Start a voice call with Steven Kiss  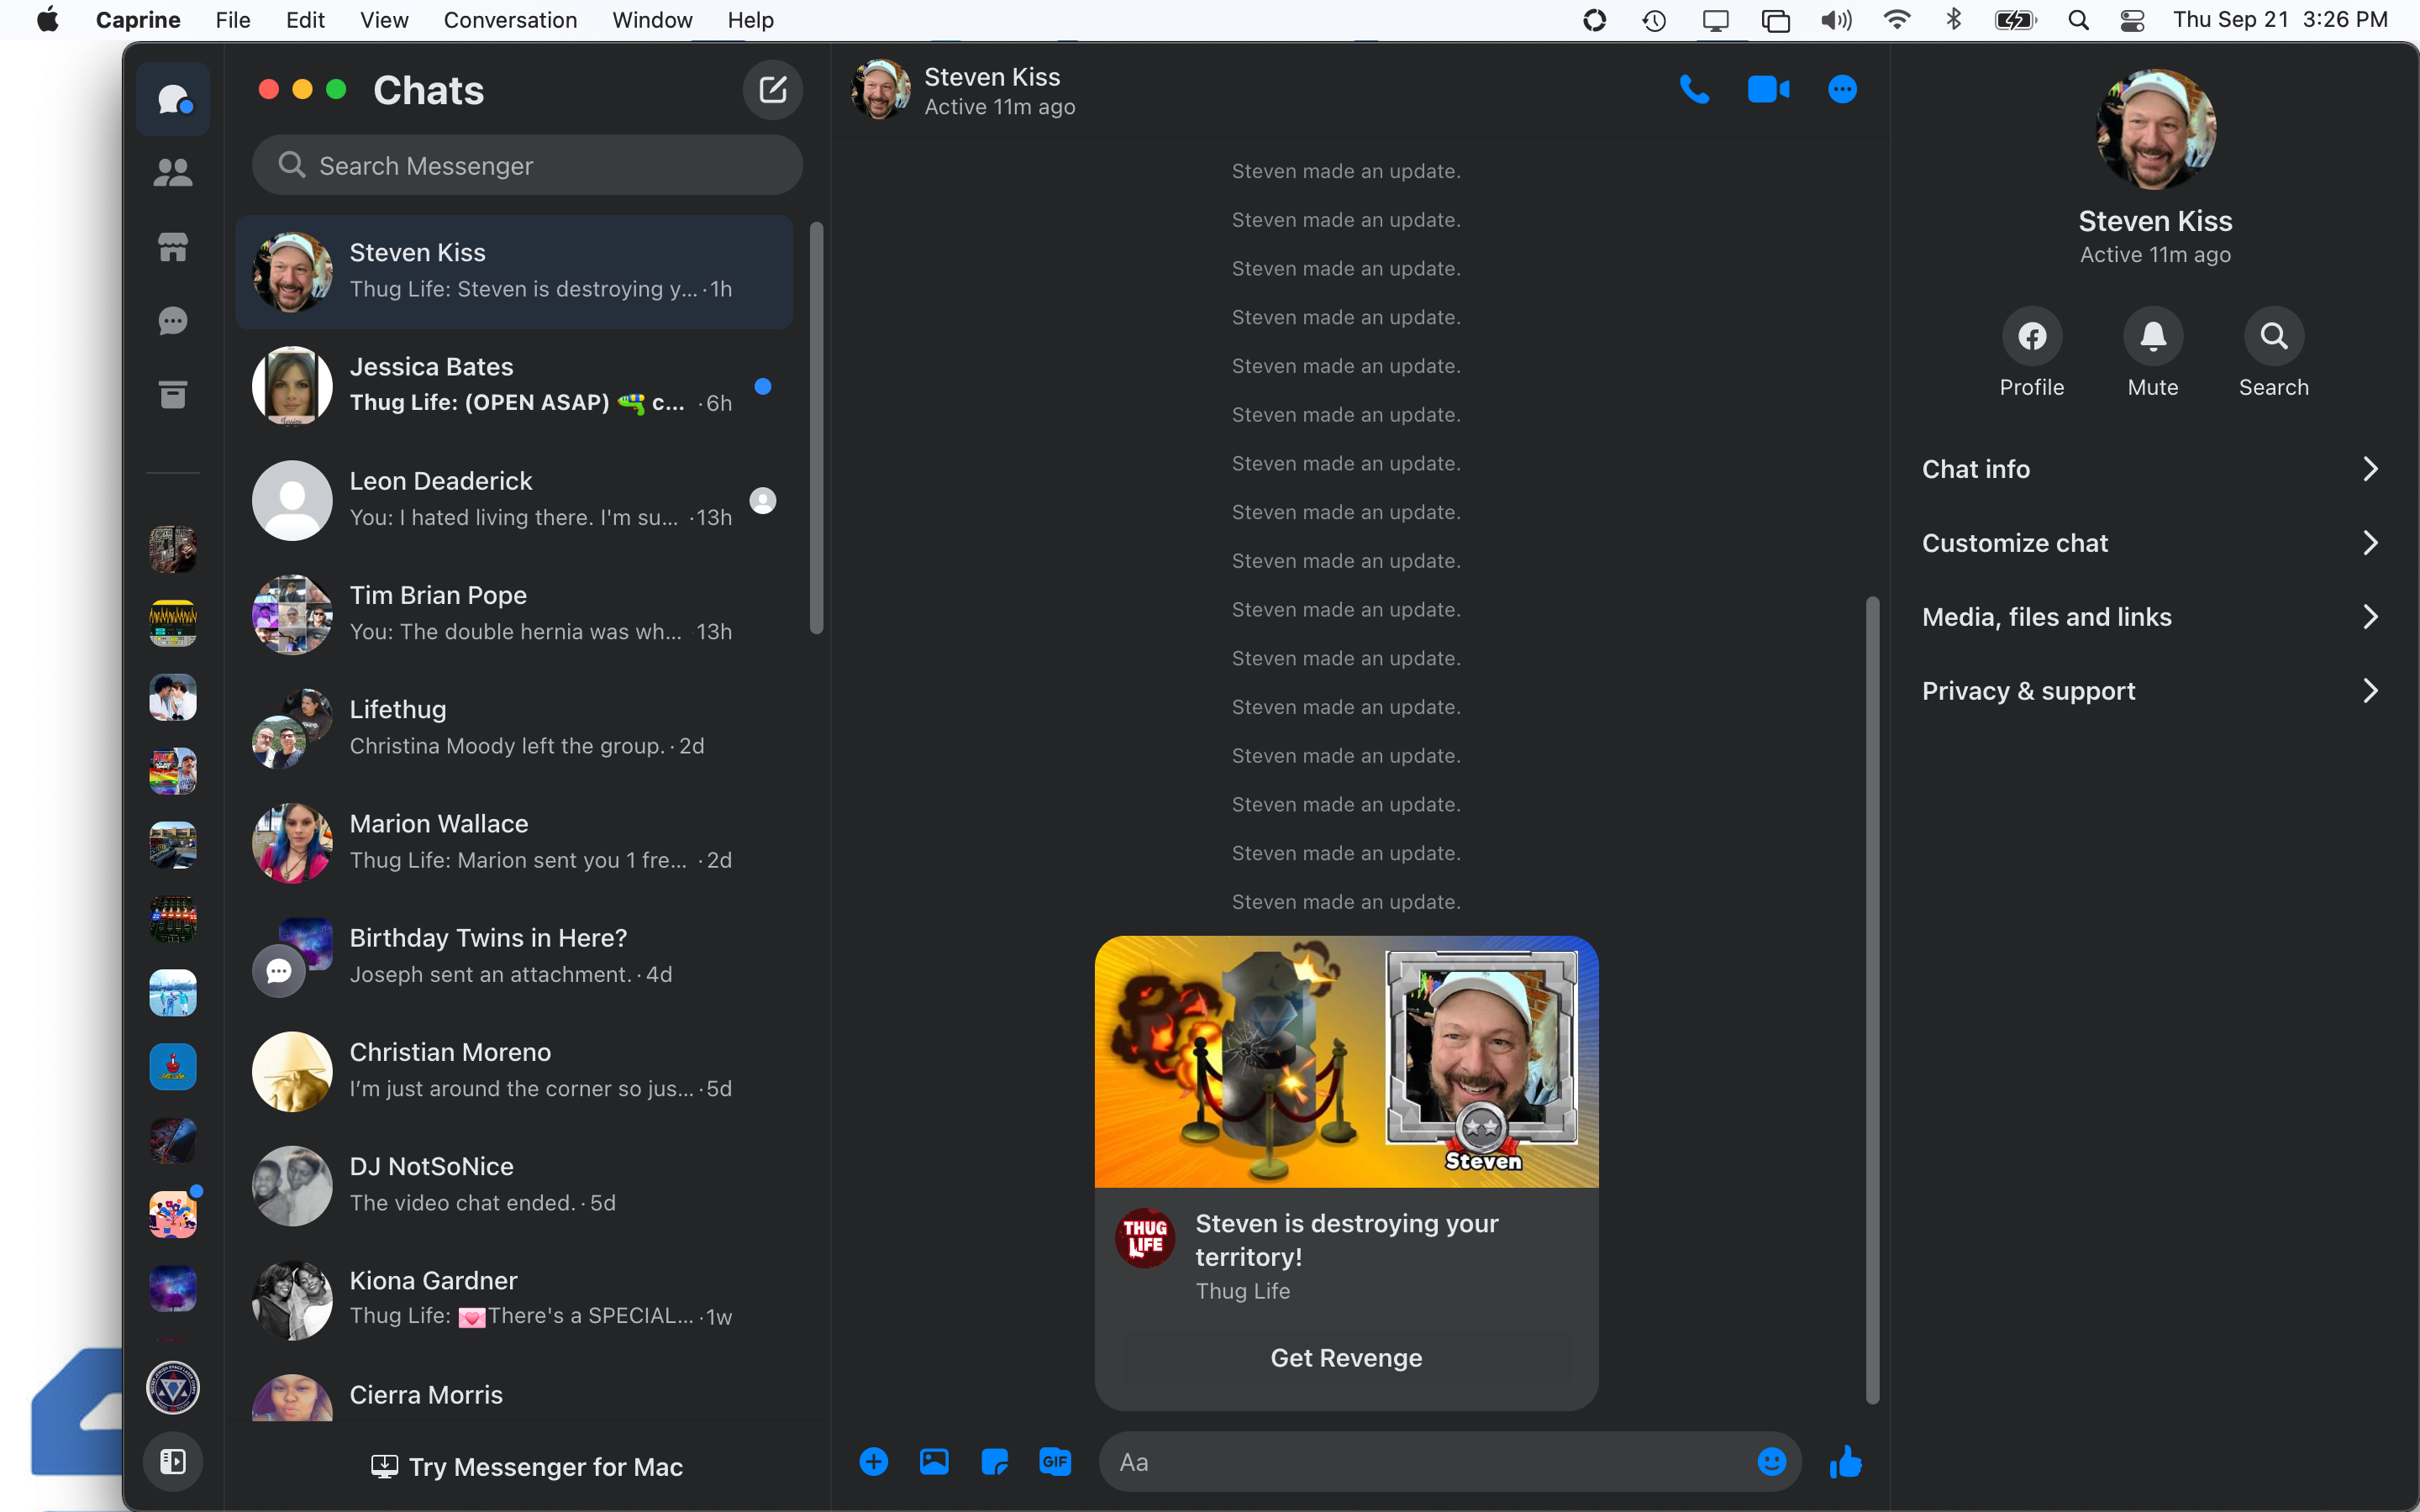pos(1694,89)
